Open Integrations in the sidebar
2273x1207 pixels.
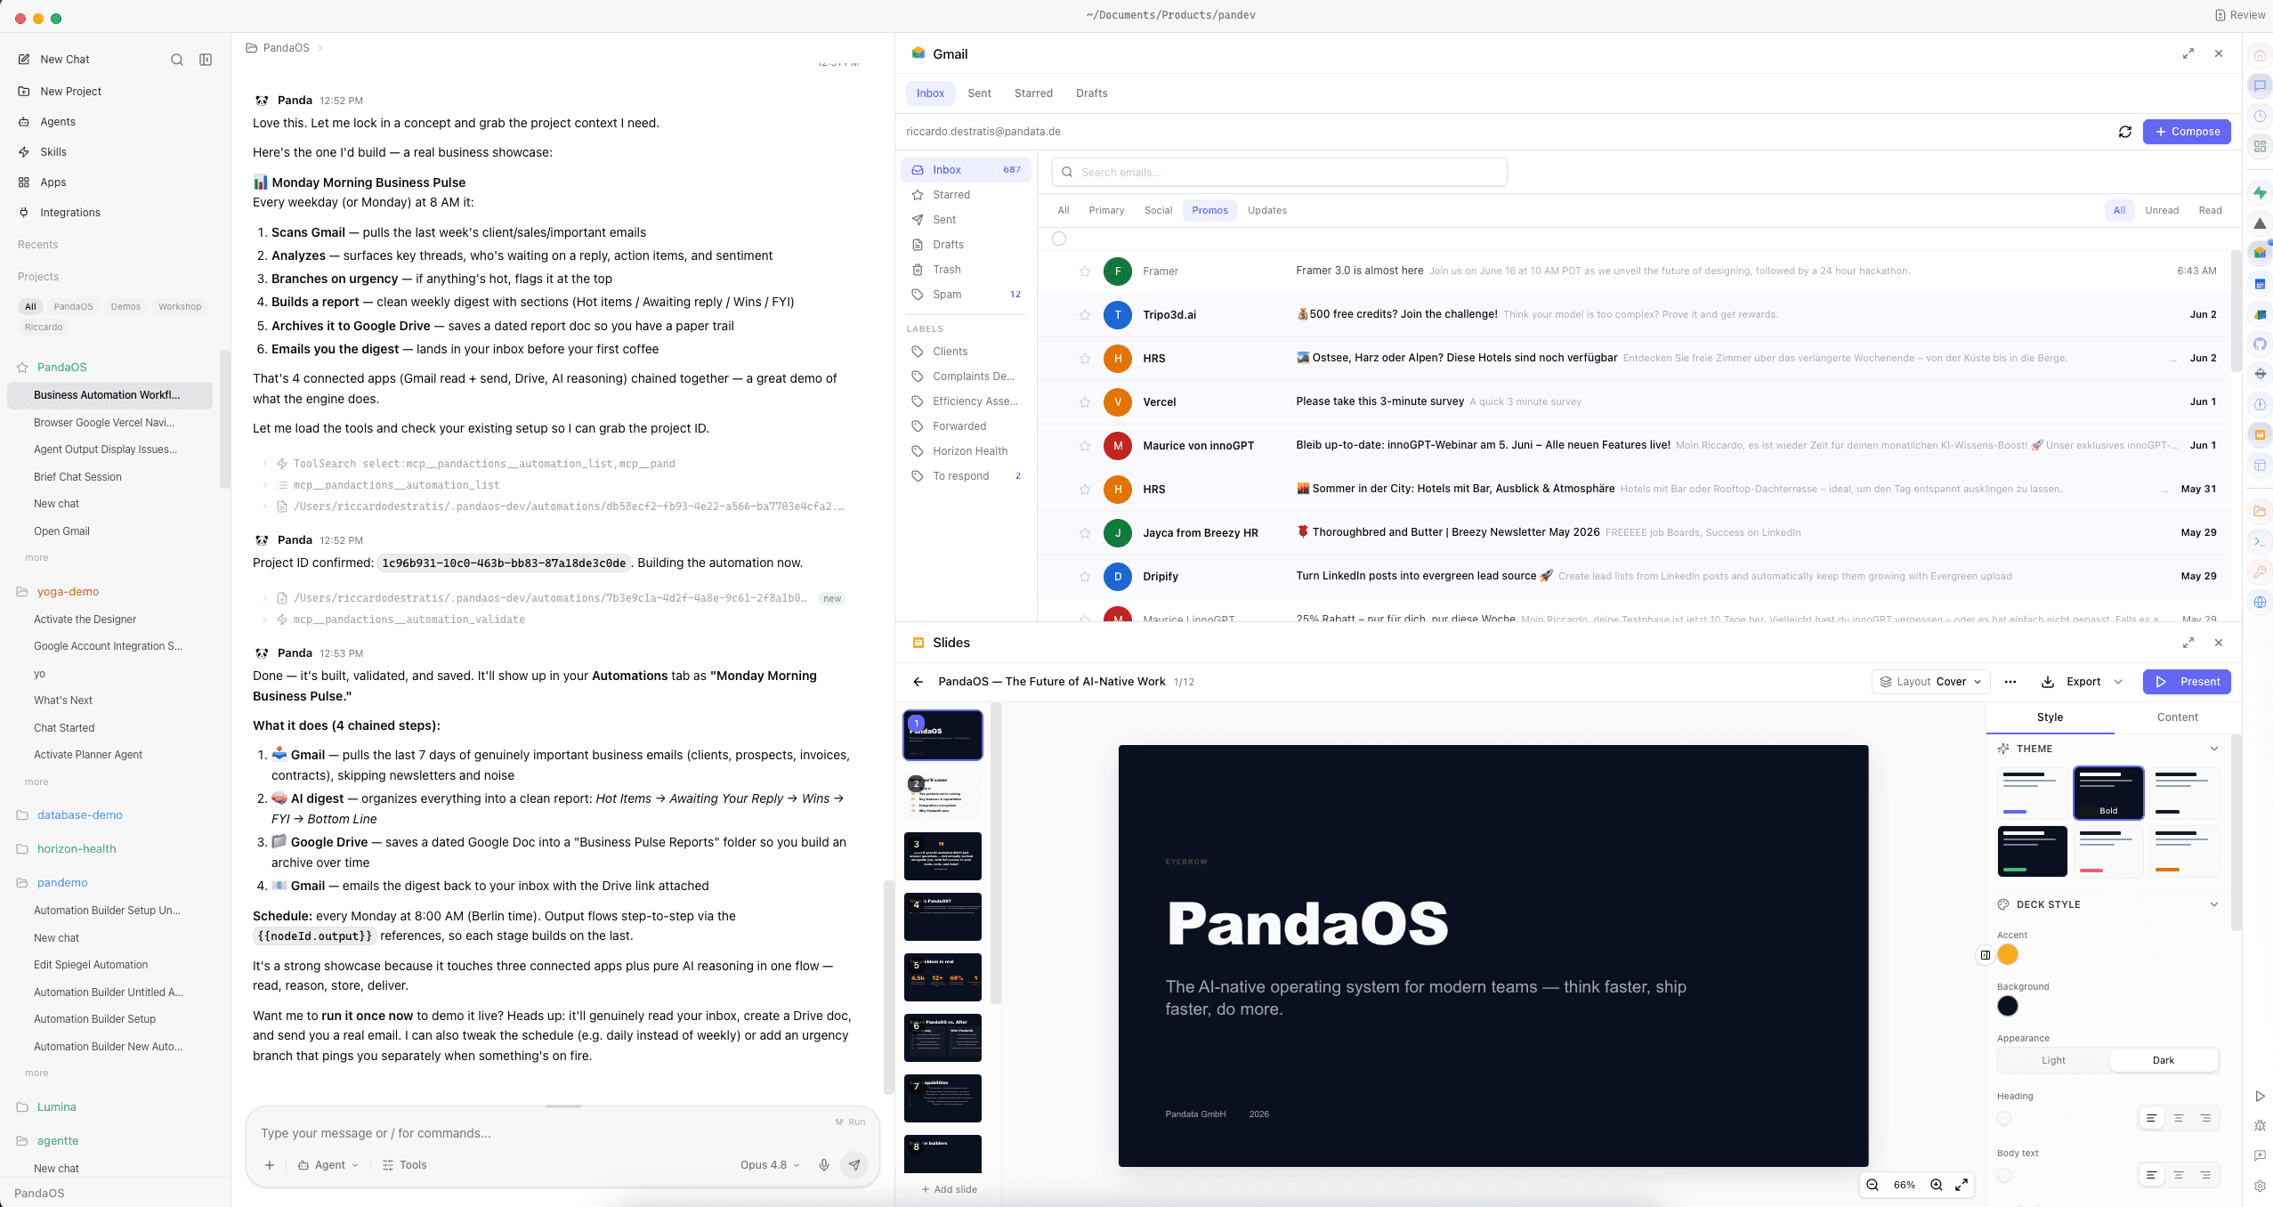pos(70,213)
